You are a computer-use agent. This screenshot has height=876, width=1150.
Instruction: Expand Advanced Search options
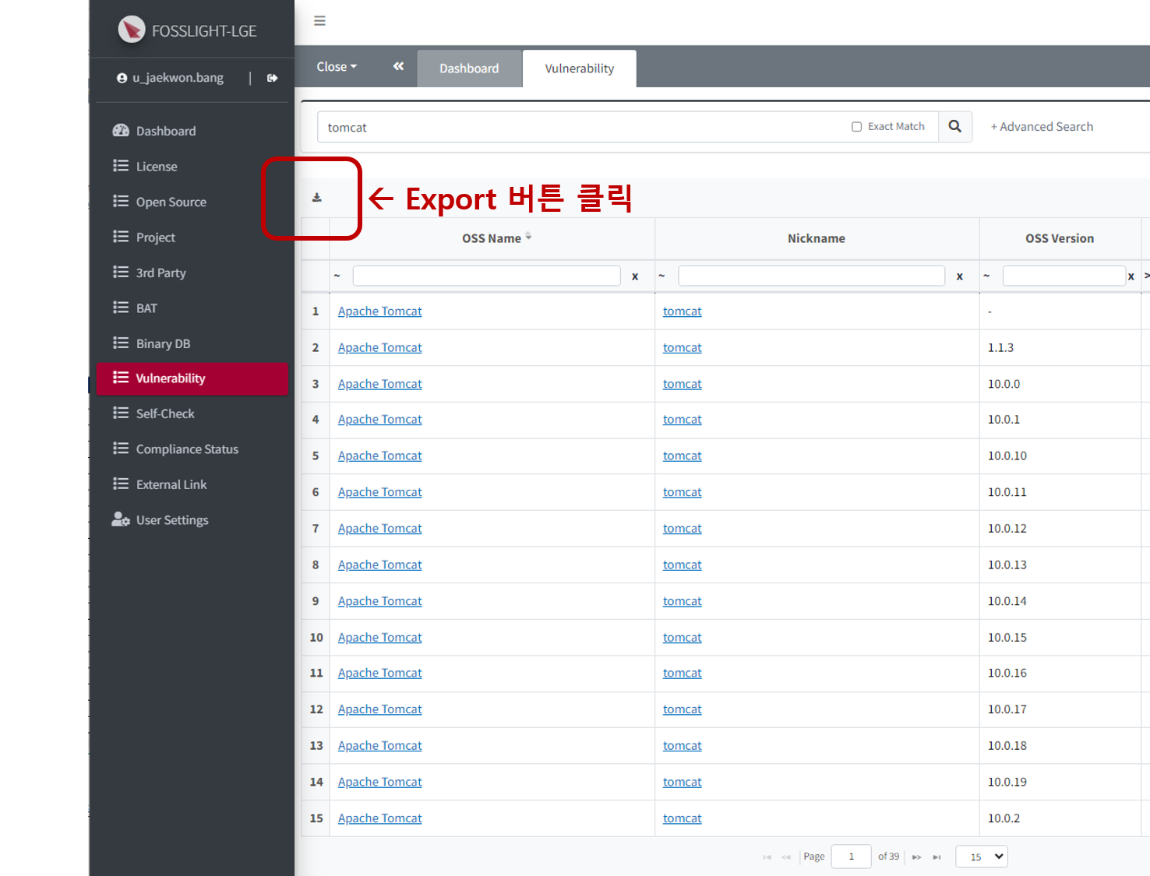(1042, 127)
